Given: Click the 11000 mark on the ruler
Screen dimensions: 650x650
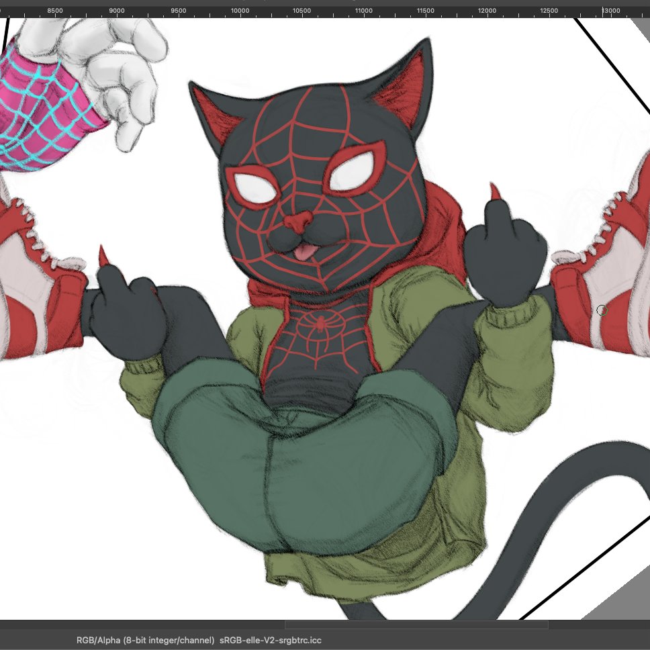Looking at the screenshot, I should point(363,11).
